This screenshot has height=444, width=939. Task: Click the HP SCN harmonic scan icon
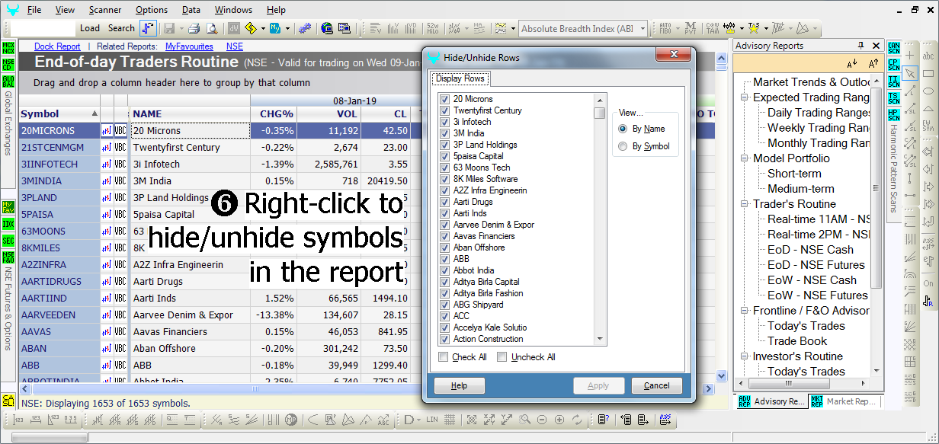894,115
